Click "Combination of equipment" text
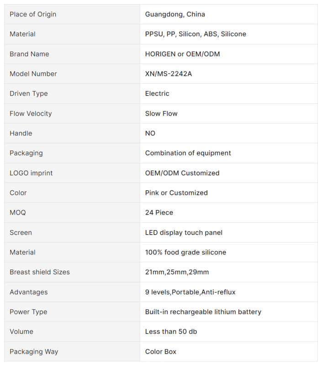Viewport: 322px width, 366px height. pyautogui.click(x=188, y=153)
